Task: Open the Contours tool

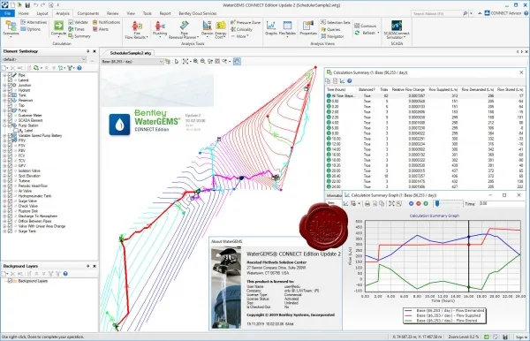Action: 365,26
